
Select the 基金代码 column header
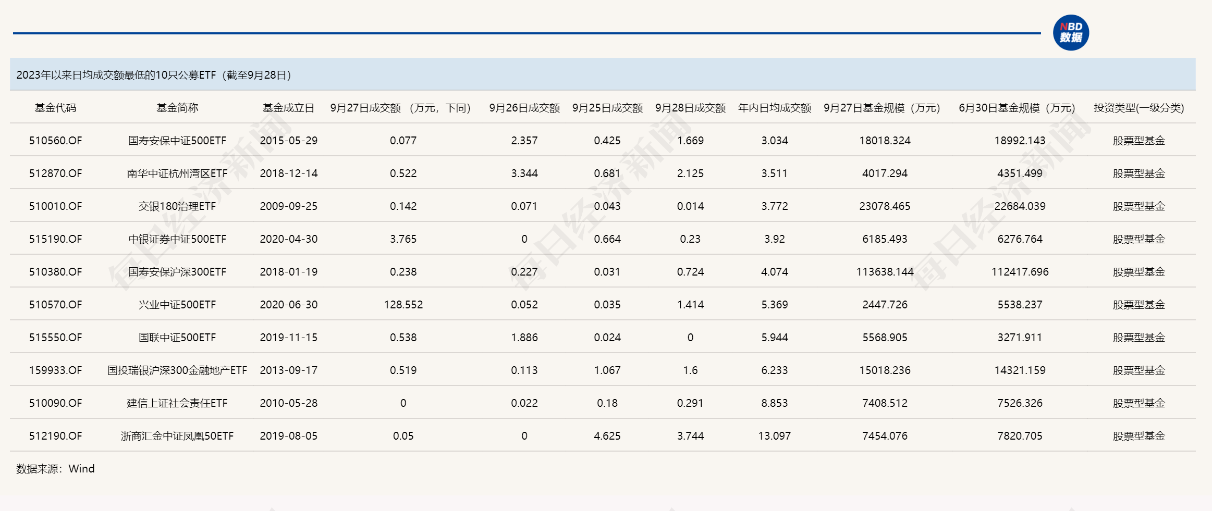point(55,108)
